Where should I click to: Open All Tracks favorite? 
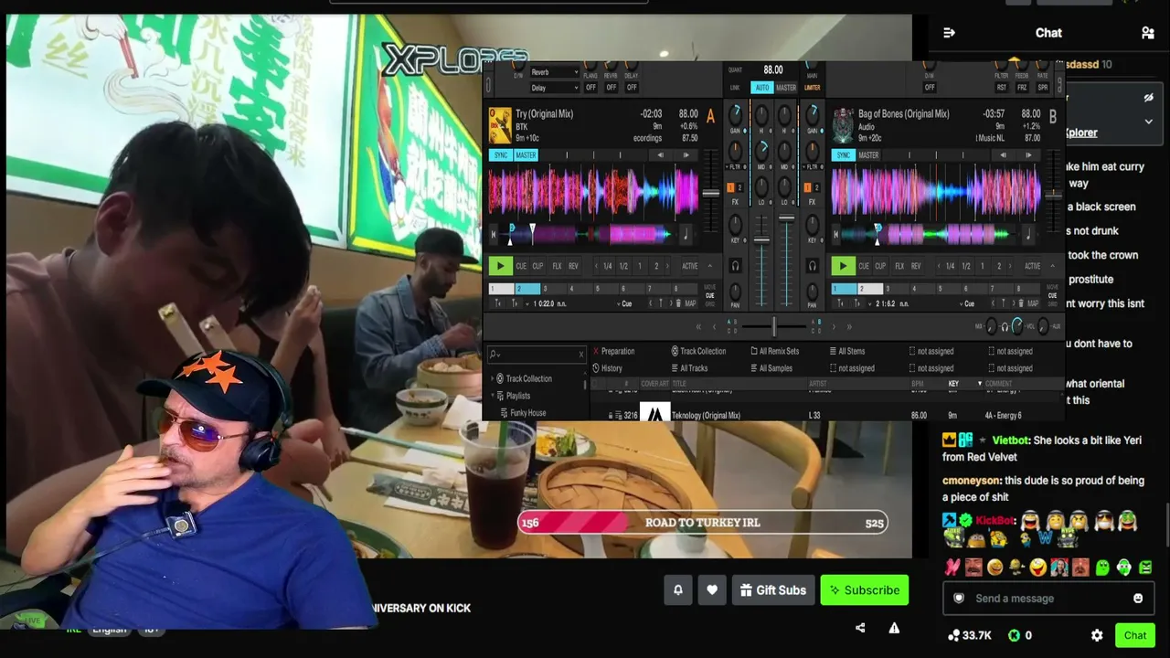coord(688,368)
